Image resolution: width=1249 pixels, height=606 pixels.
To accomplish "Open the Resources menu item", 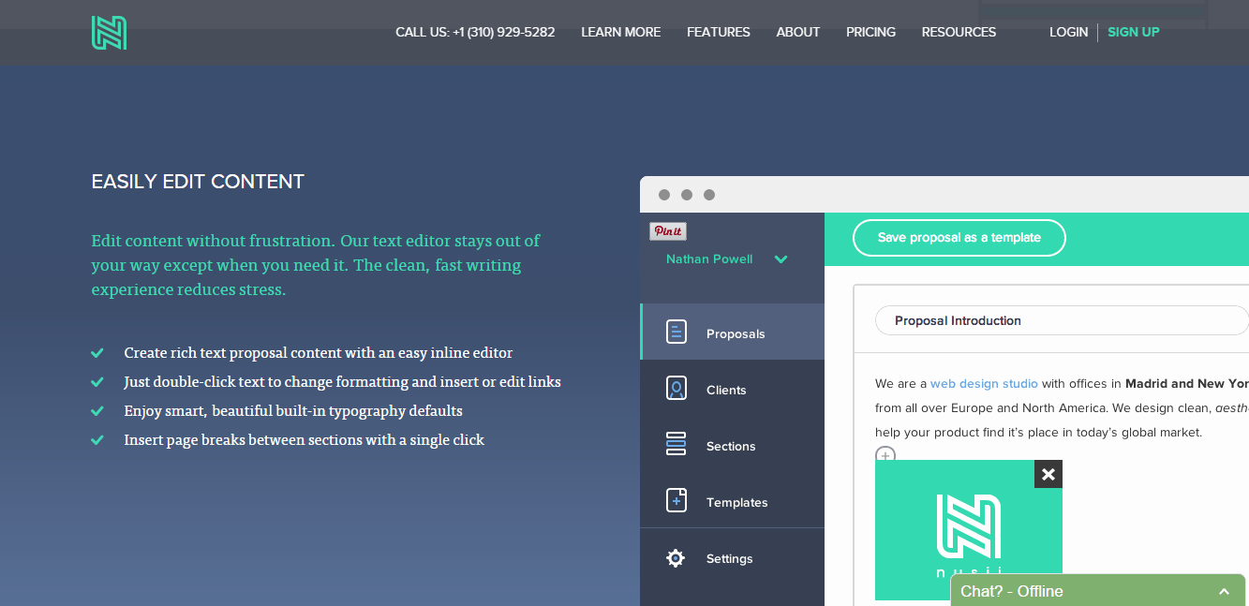I will click(959, 32).
